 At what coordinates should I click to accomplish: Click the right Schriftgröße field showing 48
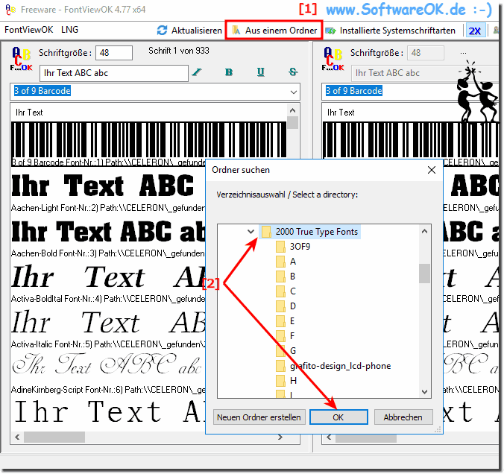click(426, 53)
